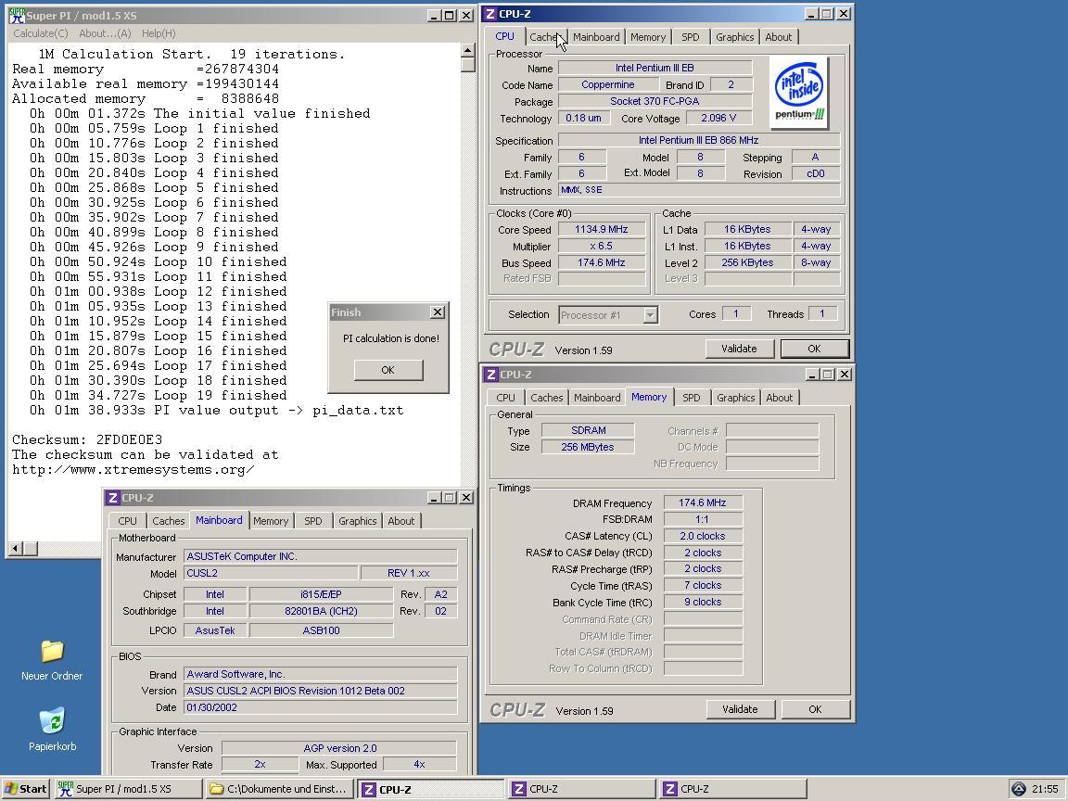Screen dimensions: 1068x801
Task: Open the About...(A) menu in Super PI
Action: click(x=105, y=33)
